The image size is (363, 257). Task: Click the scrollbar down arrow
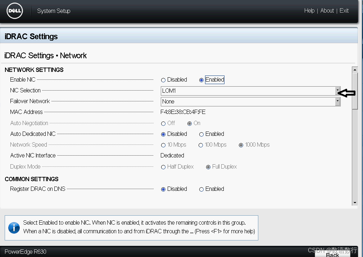pos(355,203)
